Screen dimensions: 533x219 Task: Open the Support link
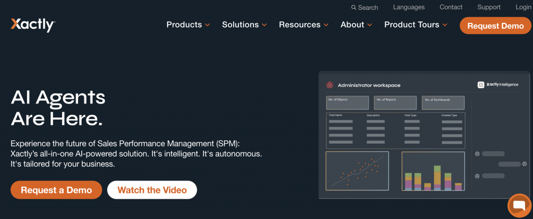[x=489, y=7]
